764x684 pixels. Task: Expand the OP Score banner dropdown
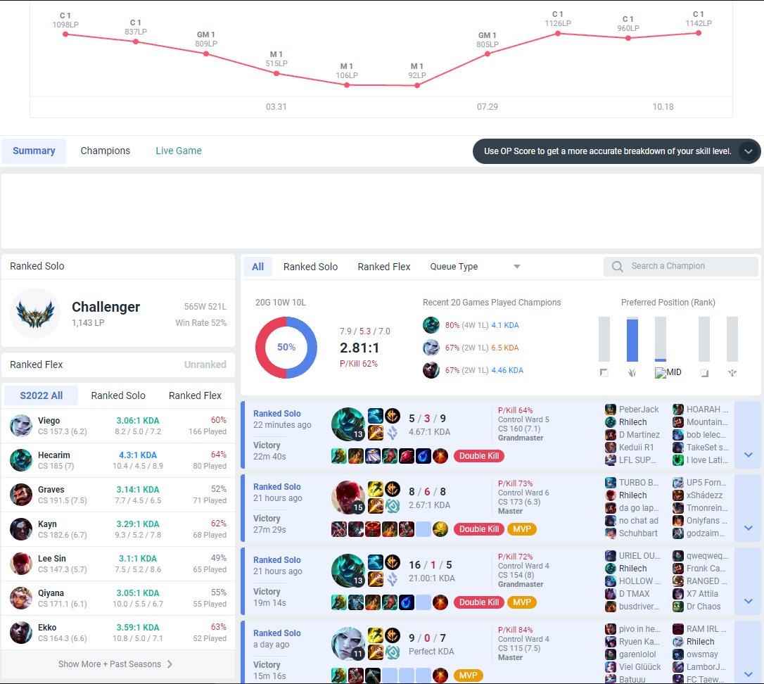(749, 151)
